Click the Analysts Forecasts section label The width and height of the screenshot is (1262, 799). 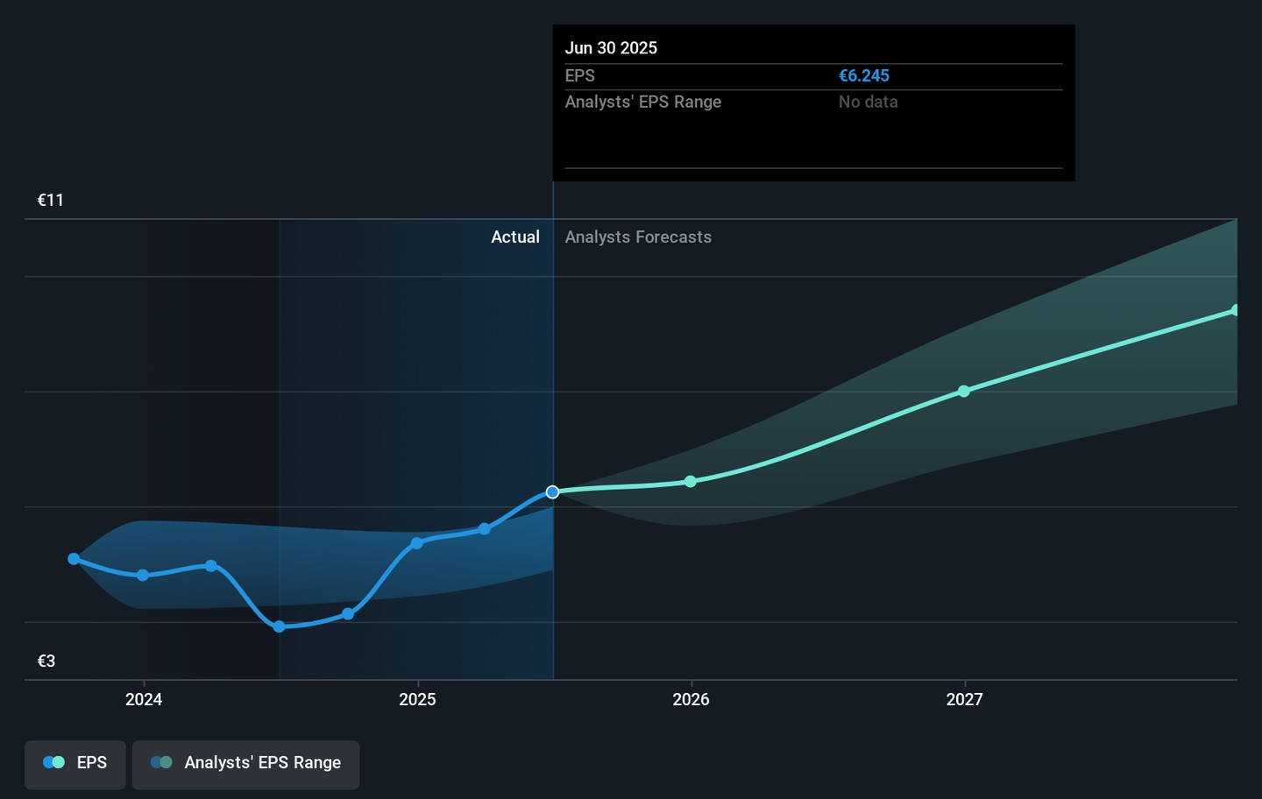click(x=638, y=237)
